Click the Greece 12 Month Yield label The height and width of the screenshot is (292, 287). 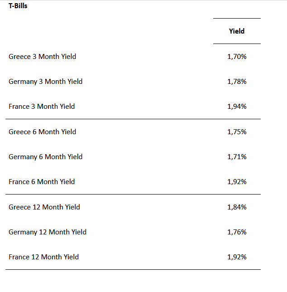pos(44,207)
